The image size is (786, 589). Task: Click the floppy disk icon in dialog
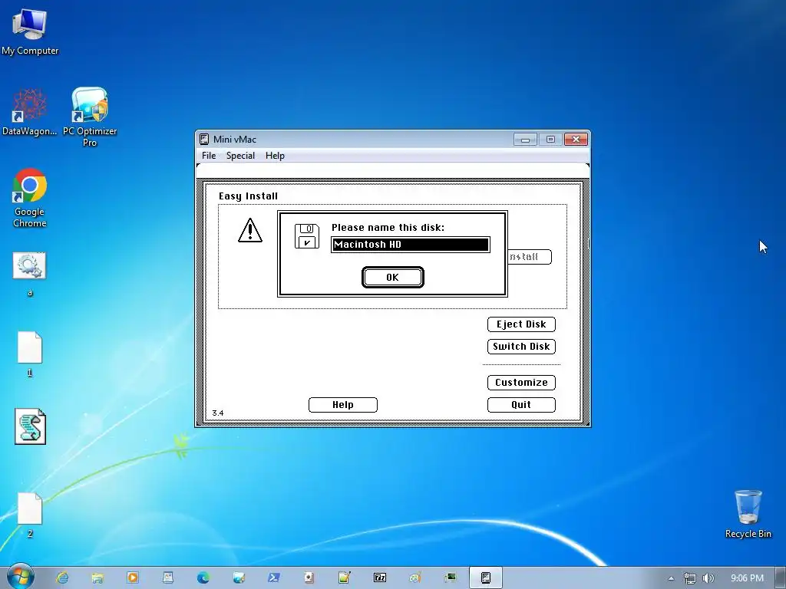307,236
